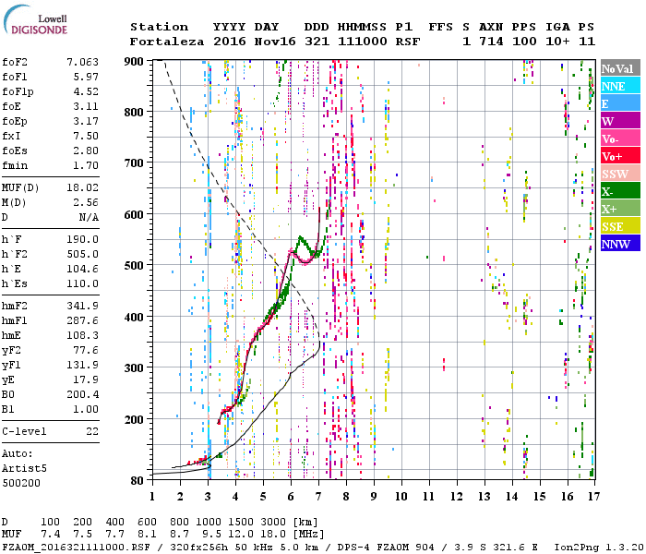The image size is (646, 554).
Task: Click the D value N/A
Action: [89, 217]
